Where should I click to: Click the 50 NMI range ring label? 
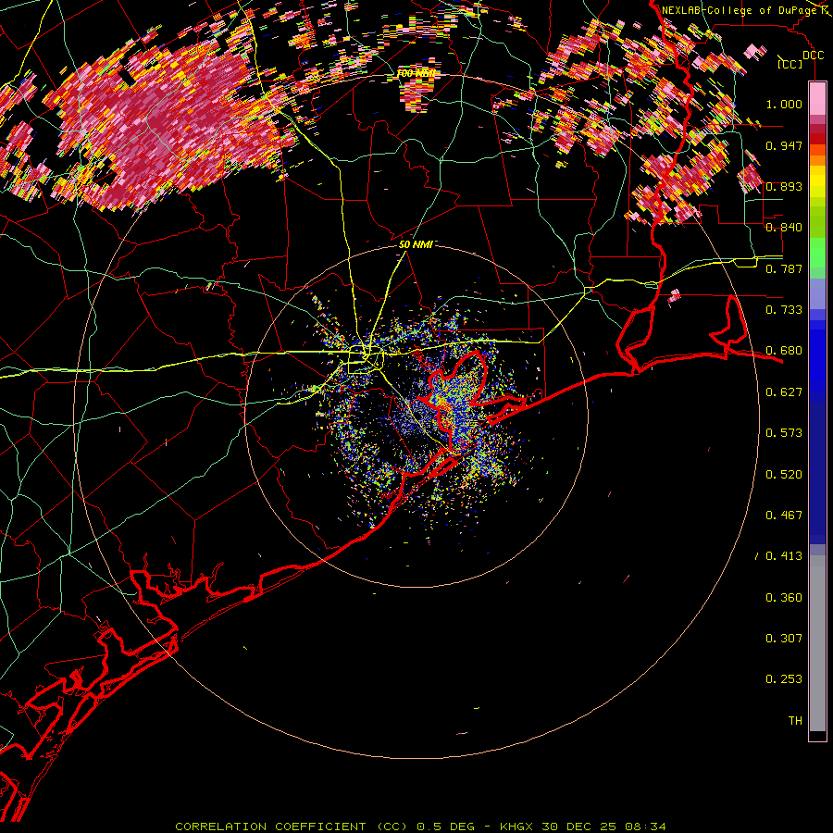point(416,244)
